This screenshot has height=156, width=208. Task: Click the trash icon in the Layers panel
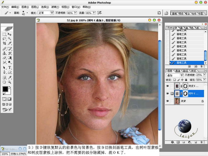click(x=202, y=142)
